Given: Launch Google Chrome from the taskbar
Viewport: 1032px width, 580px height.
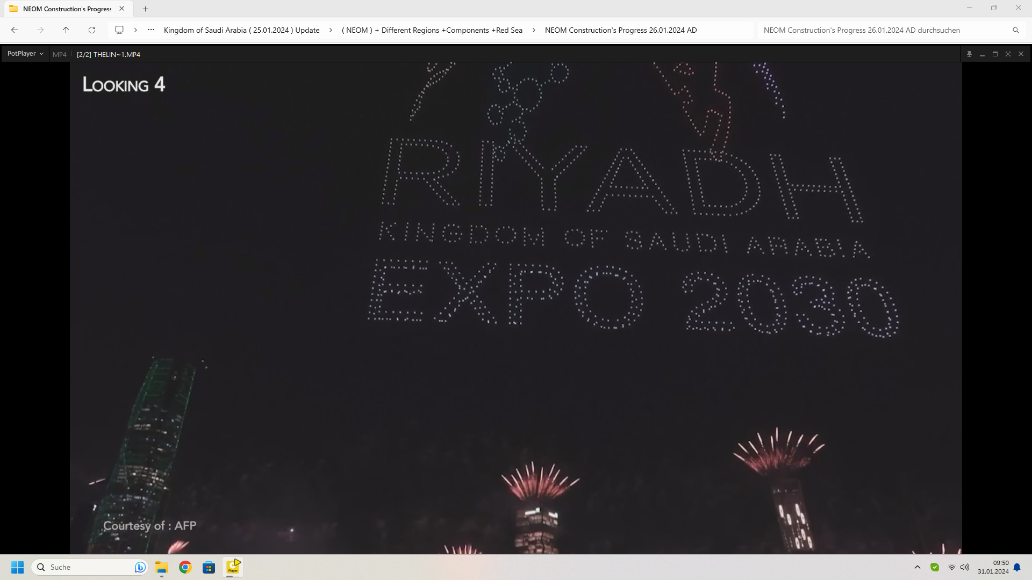Looking at the screenshot, I should [185, 567].
